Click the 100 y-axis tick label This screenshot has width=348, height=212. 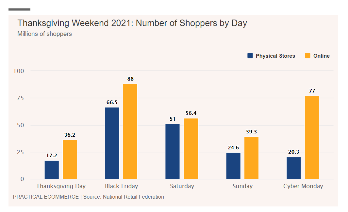point(18,71)
